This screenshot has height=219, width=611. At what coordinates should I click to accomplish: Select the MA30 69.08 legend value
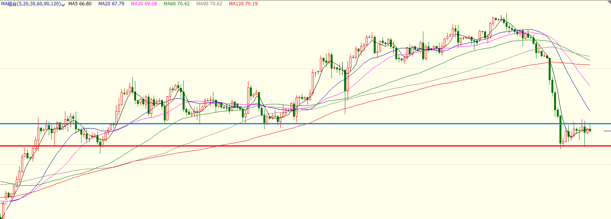[144, 4]
